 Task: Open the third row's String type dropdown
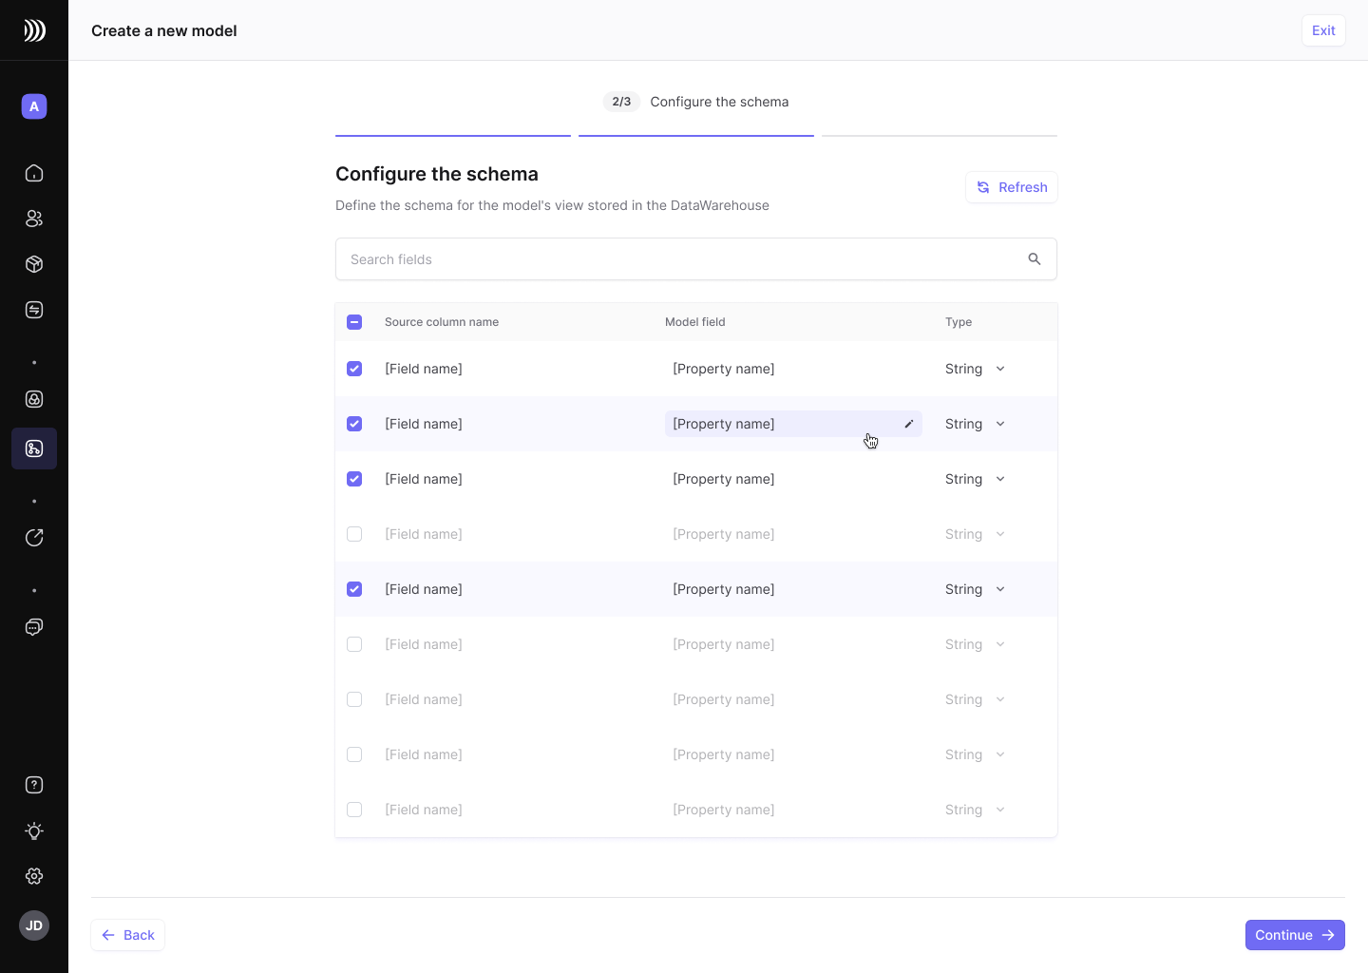pyautogui.click(x=976, y=479)
